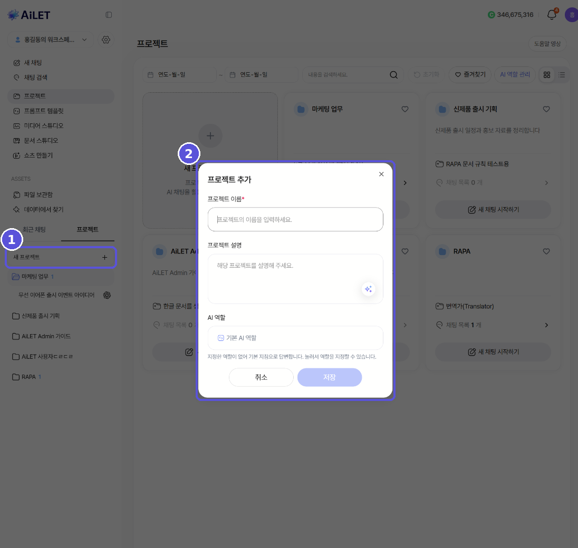578x548 pixels.
Task: Toggle 즐겨찾기 favorites filter
Action: [x=470, y=75]
